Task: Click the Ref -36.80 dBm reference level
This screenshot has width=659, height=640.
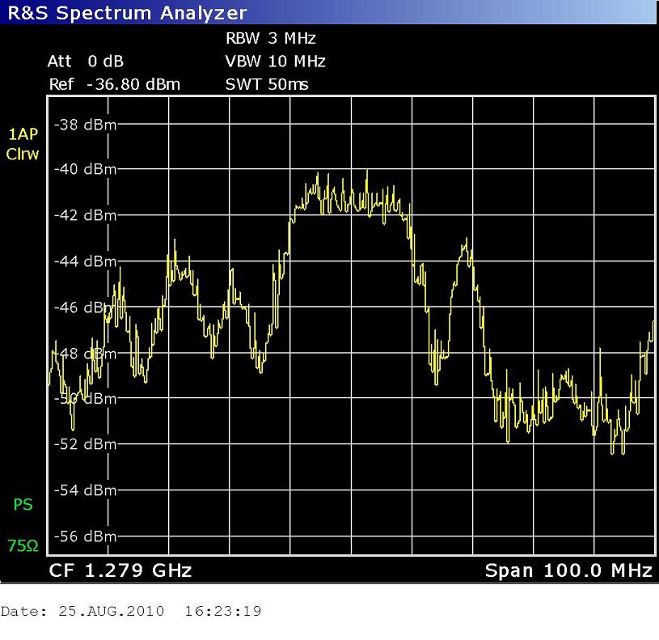Action: tap(114, 84)
